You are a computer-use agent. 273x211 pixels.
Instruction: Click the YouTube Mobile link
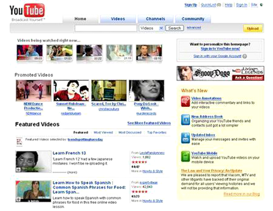204,153
